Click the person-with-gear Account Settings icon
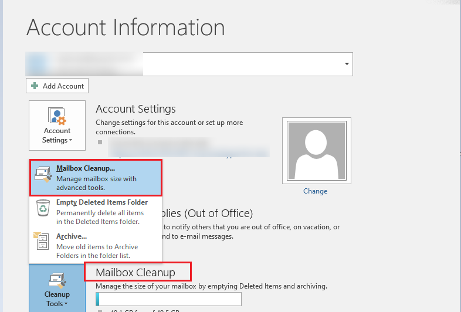The height and width of the screenshot is (312, 461). pos(57,116)
